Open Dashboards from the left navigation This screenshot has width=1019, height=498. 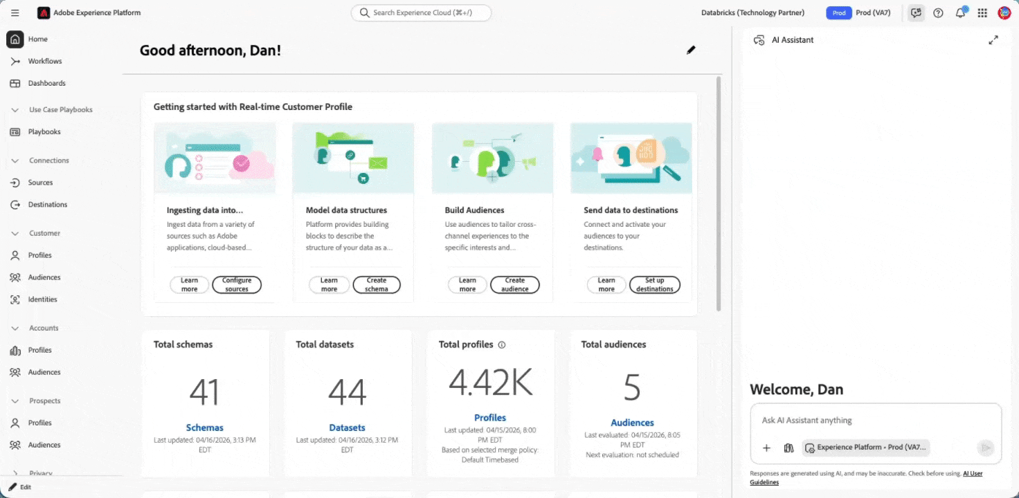pyautogui.click(x=46, y=83)
